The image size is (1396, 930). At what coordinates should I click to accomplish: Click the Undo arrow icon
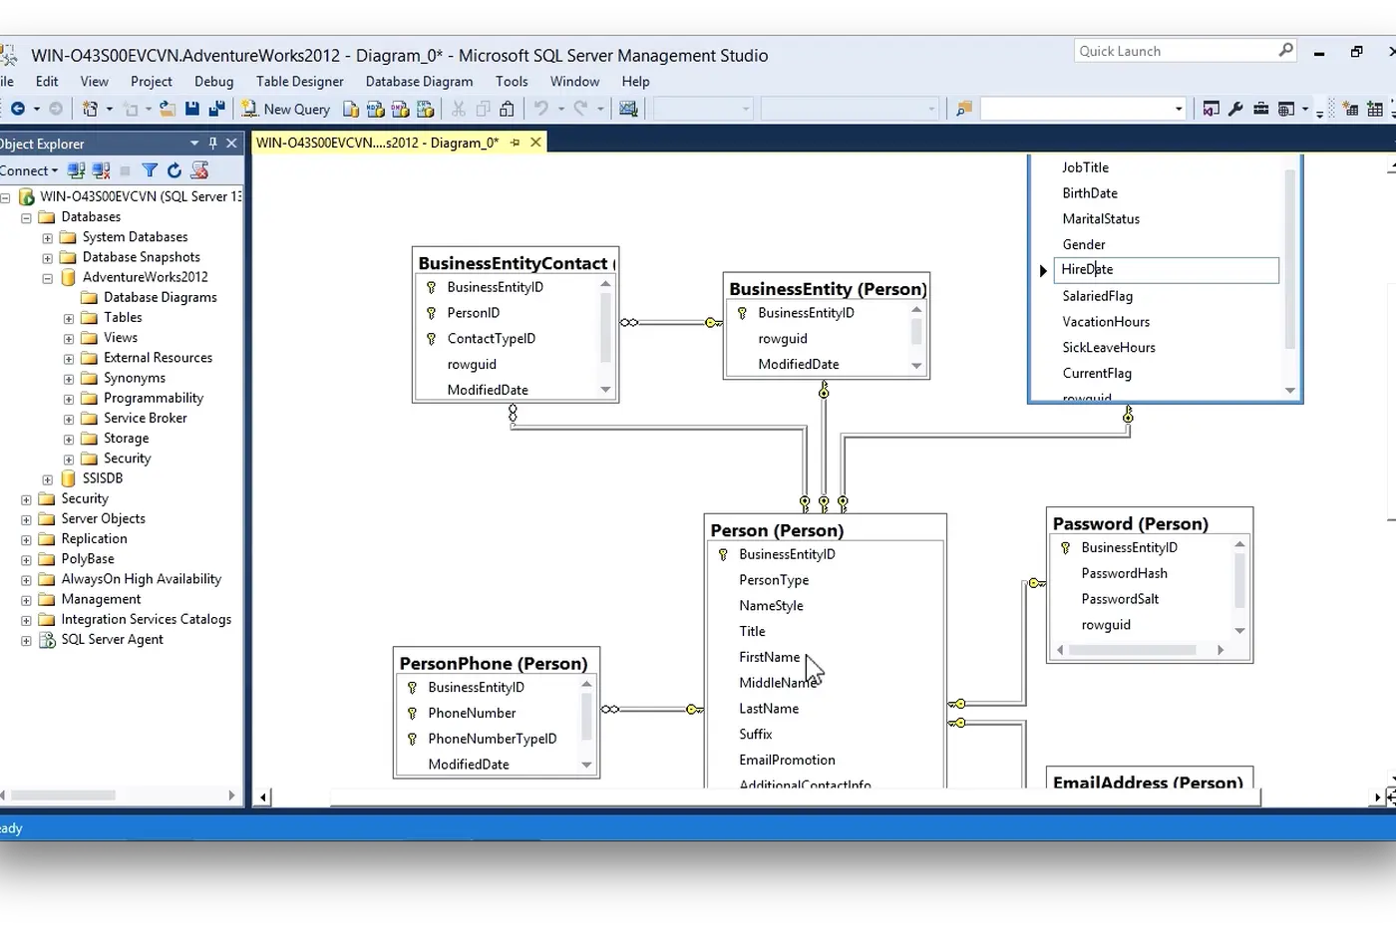(x=540, y=109)
